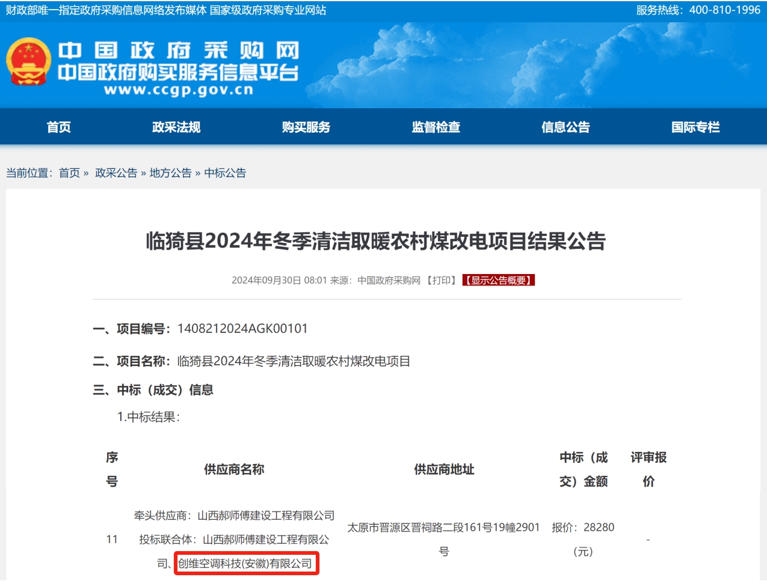767x586 pixels.
Task: Click the 1.中标结果 text
Action: coord(149,417)
